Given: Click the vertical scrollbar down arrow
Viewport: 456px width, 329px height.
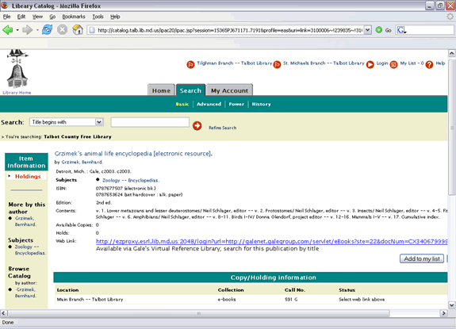Looking at the screenshot, I should tap(451, 305).
